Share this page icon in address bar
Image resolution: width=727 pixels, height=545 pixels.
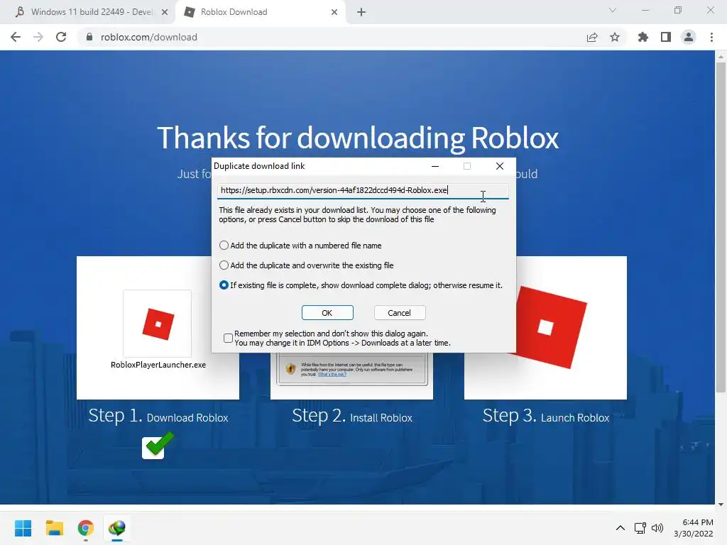592,37
